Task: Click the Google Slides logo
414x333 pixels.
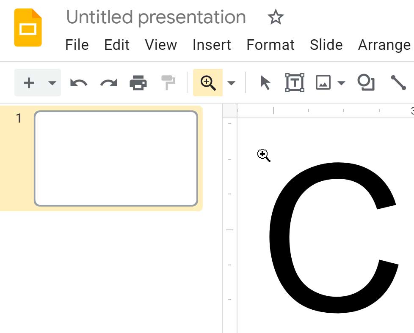Action: (x=27, y=27)
